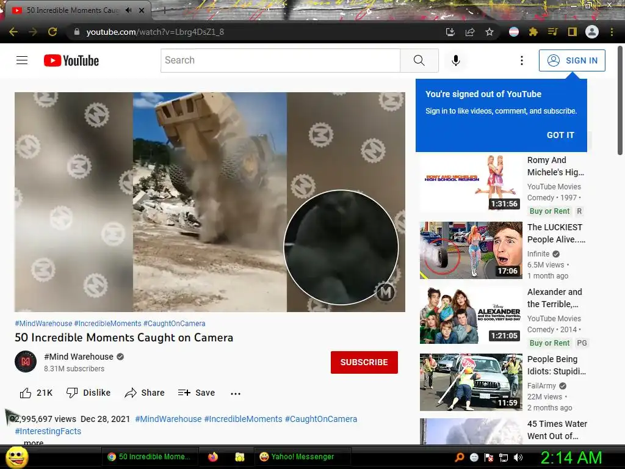The image size is (625, 469).
Task: Click the Dislike thumbs down button
Action: (88, 393)
